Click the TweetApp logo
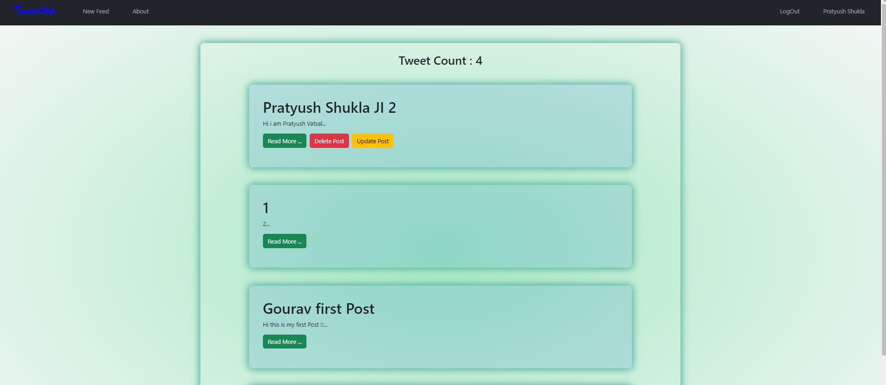The width and height of the screenshot is (886, 385). coord(35,11)
